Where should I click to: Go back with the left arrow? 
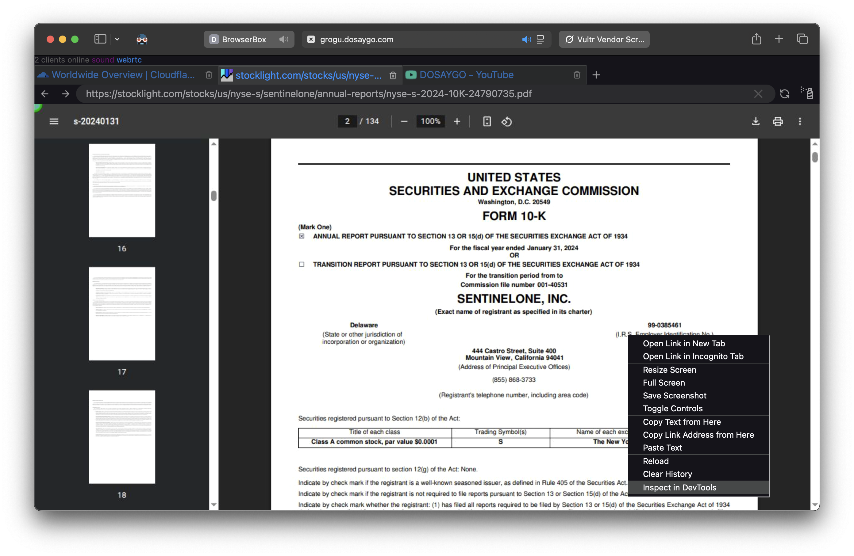(x=44, y=94)
